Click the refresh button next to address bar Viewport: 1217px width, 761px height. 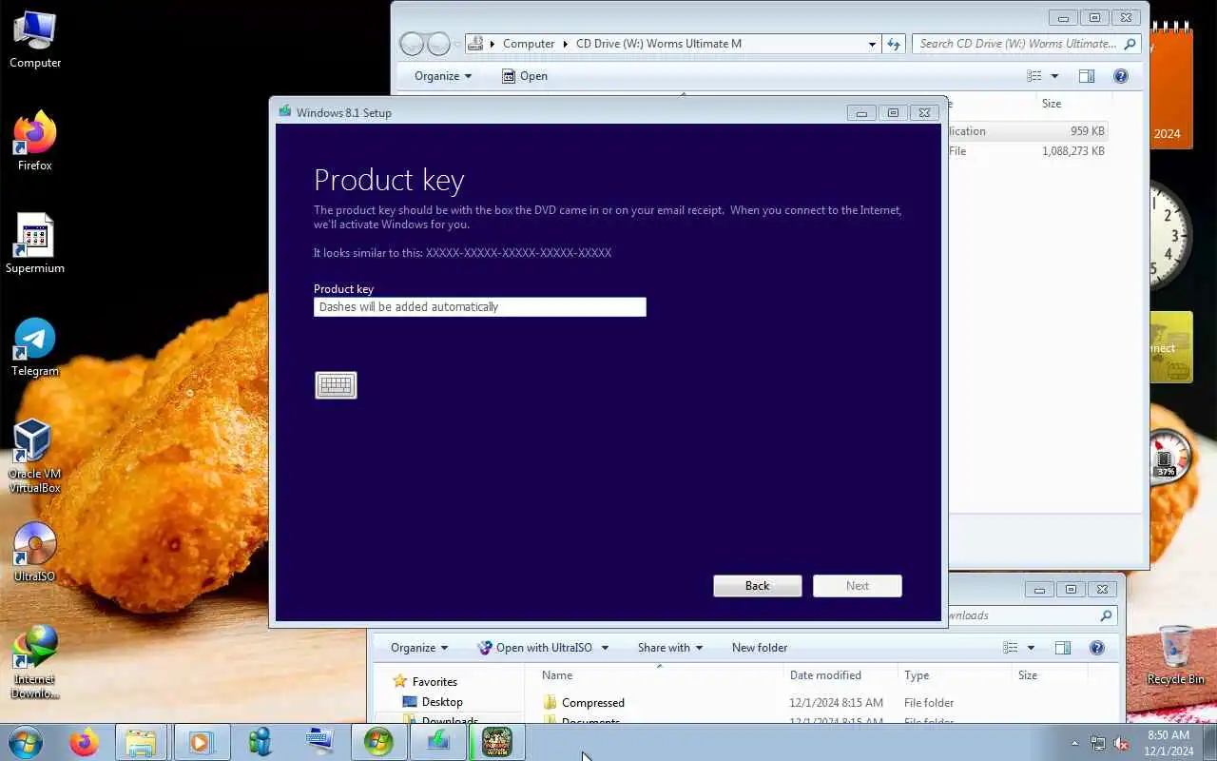point(894,44)
